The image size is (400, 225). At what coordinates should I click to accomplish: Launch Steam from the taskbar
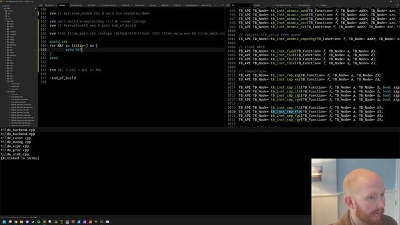click(33, 222)
